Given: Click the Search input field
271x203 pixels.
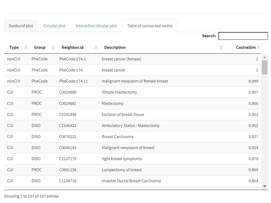Looking at the screenshot, I should pos(243,36).
